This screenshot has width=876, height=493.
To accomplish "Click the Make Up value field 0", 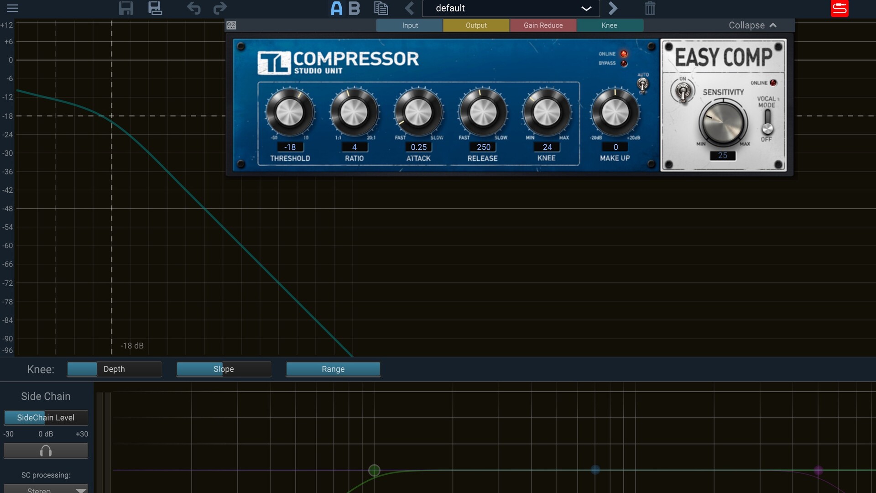I will pyautogui.click(x=615, y=147).
